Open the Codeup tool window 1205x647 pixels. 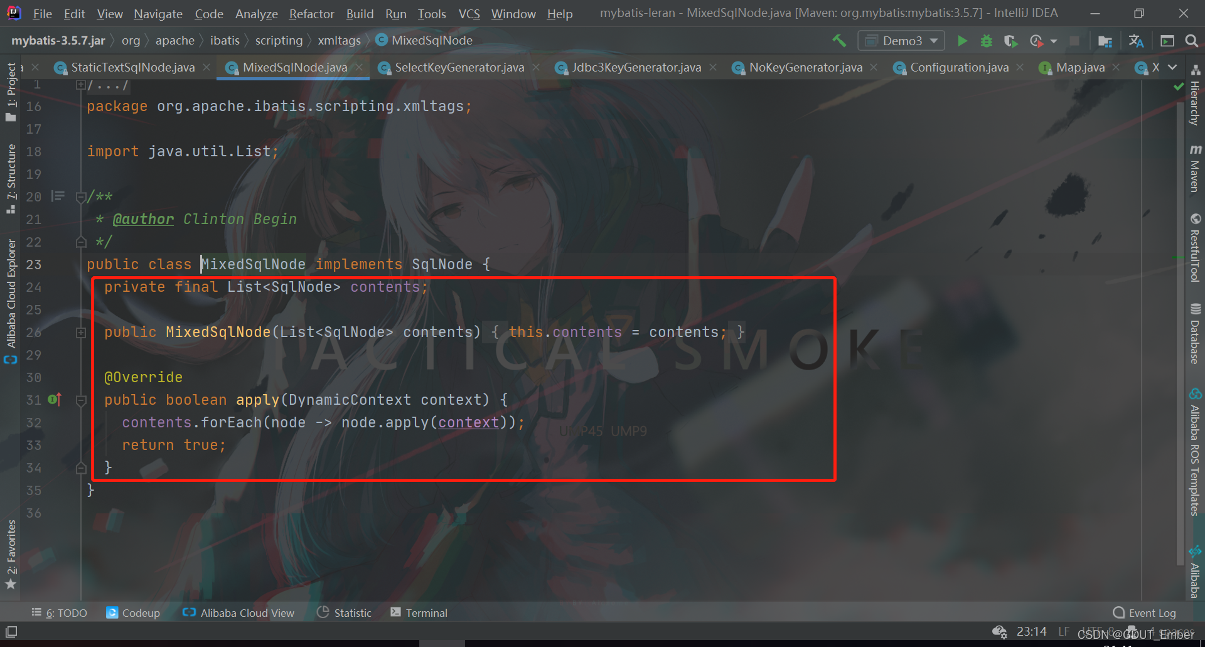pos(133,612)
